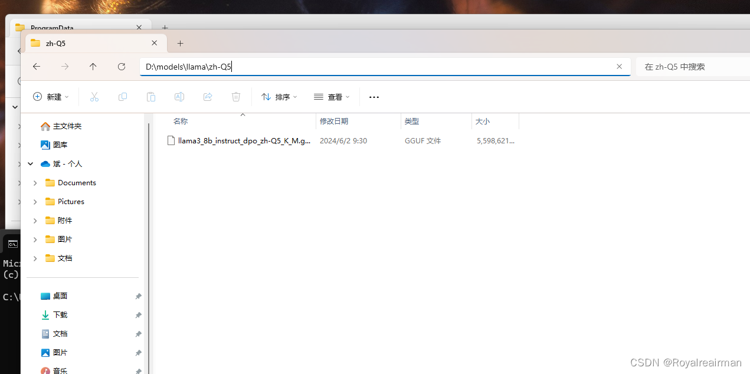The width and height of the screenshot is (750, 374).
Task: Click the address bar path D:\models\llama\zh-Q5
Action: pos(189,67)
